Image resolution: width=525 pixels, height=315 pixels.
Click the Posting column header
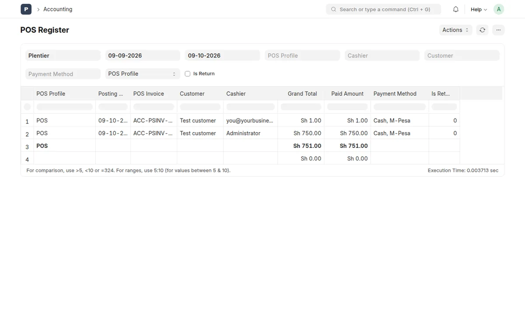[x=113, y=94]
